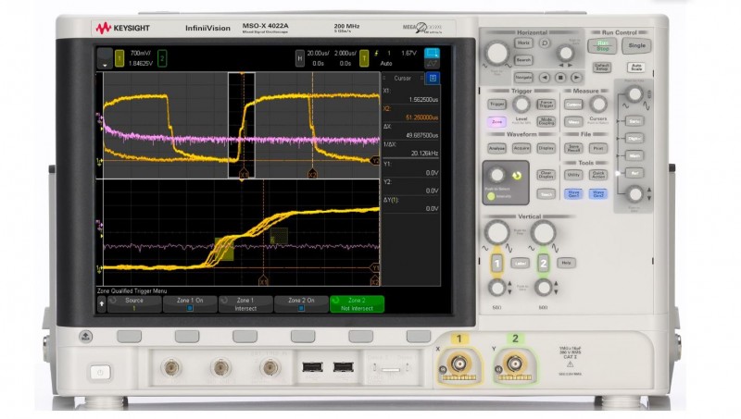Click the blue Cursor sidebar menu icon

pyautogui.click(x=432, y=79)
